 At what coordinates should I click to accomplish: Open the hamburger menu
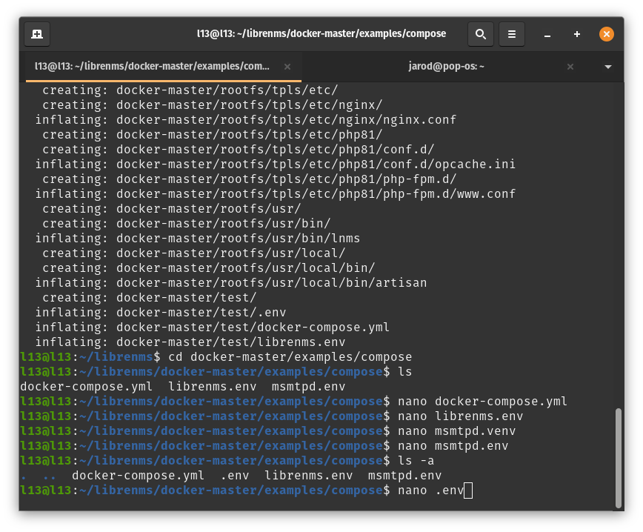coord(511,34)
